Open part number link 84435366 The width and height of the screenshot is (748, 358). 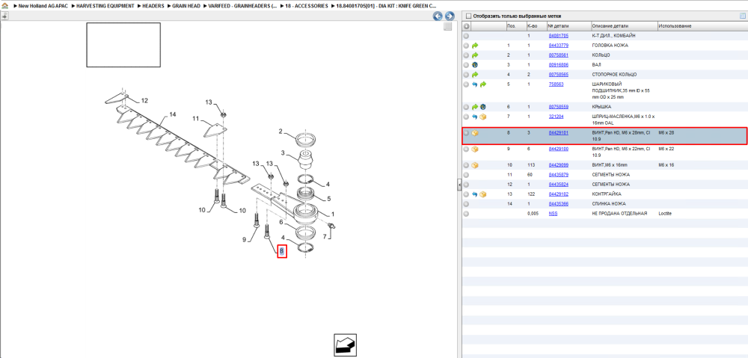[x=558, y=204]
